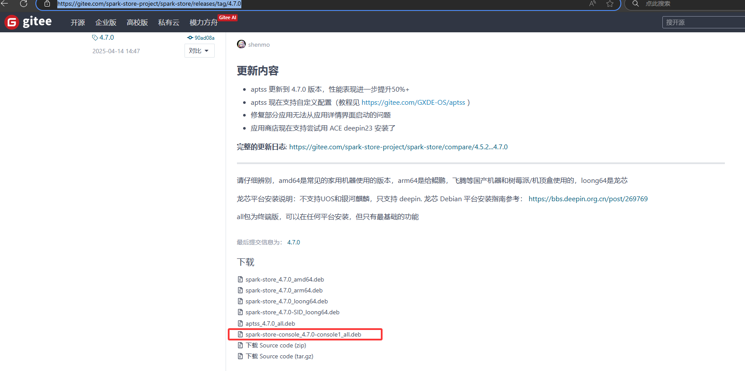The width and height of the screenshot is (745, 371).
Task: Click file icon for Source code (zip)
Action: [240, 345]
